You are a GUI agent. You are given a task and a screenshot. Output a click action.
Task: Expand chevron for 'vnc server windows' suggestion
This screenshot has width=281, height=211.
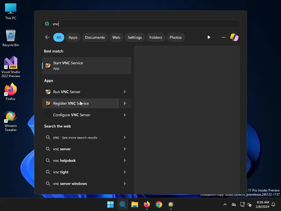pos(125,183)
